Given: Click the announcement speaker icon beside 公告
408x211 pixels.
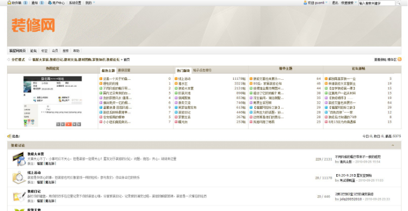Looking at the screenshot, I should coord(9,136).
